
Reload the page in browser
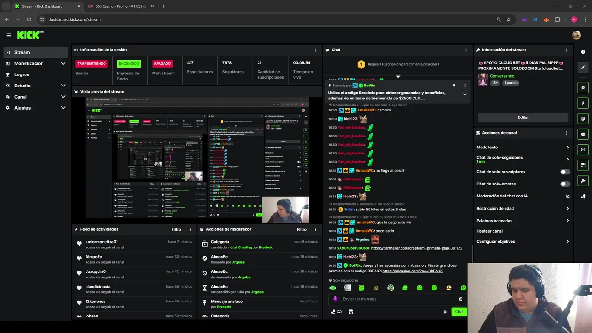pyautogui.click(x=29, y=19)
